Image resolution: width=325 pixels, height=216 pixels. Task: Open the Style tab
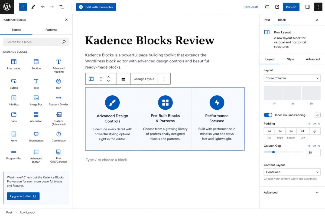(x=291, y=59)
